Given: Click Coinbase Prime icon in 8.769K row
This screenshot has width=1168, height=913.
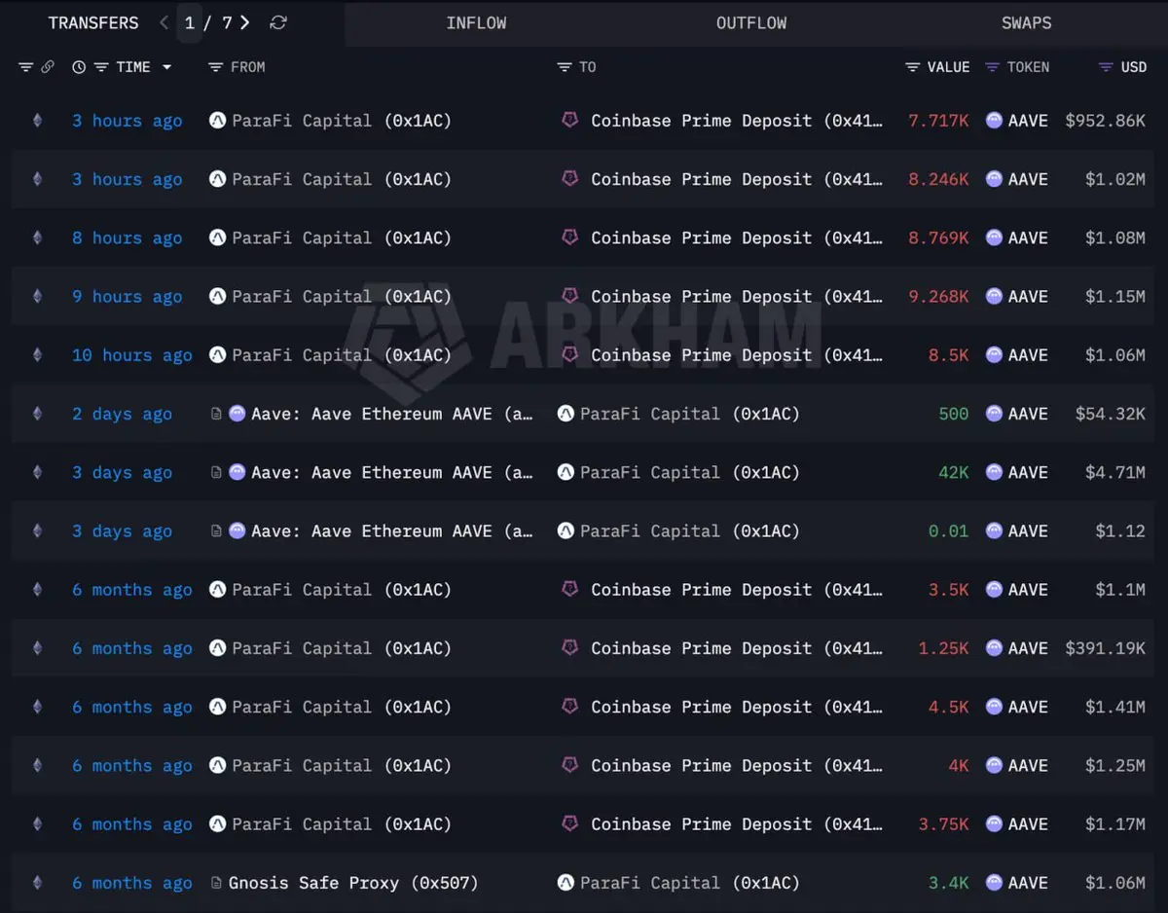Looking at the screenshot, I should [570, 237].
